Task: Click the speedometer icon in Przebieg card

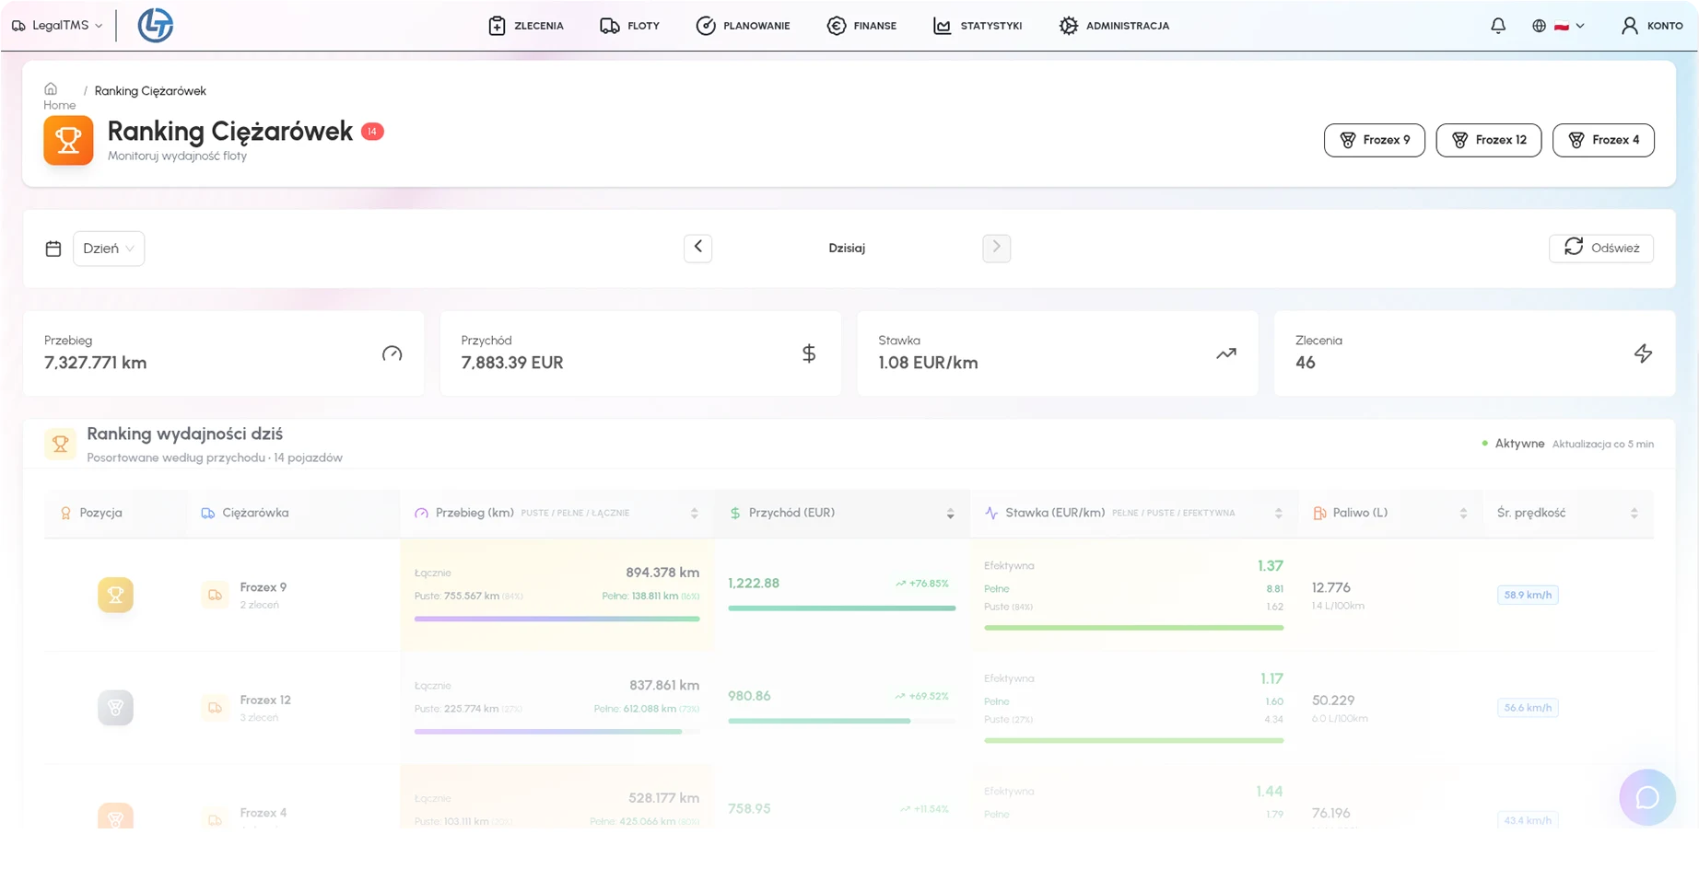Action: [392, 353]
